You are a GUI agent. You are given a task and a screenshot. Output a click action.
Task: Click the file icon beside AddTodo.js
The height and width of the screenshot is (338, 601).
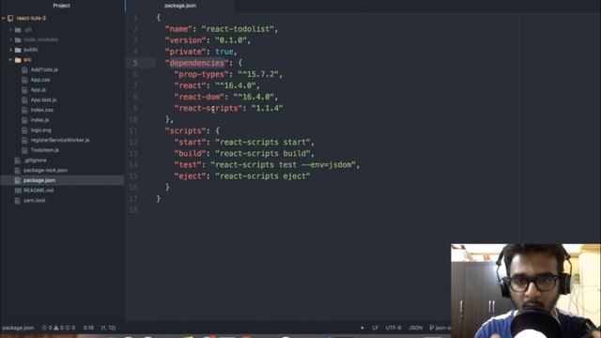(x=24, y=69)
